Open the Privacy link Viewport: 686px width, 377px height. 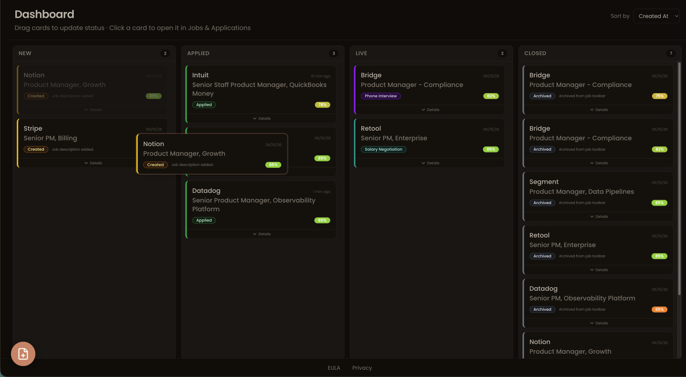point(362,368)
